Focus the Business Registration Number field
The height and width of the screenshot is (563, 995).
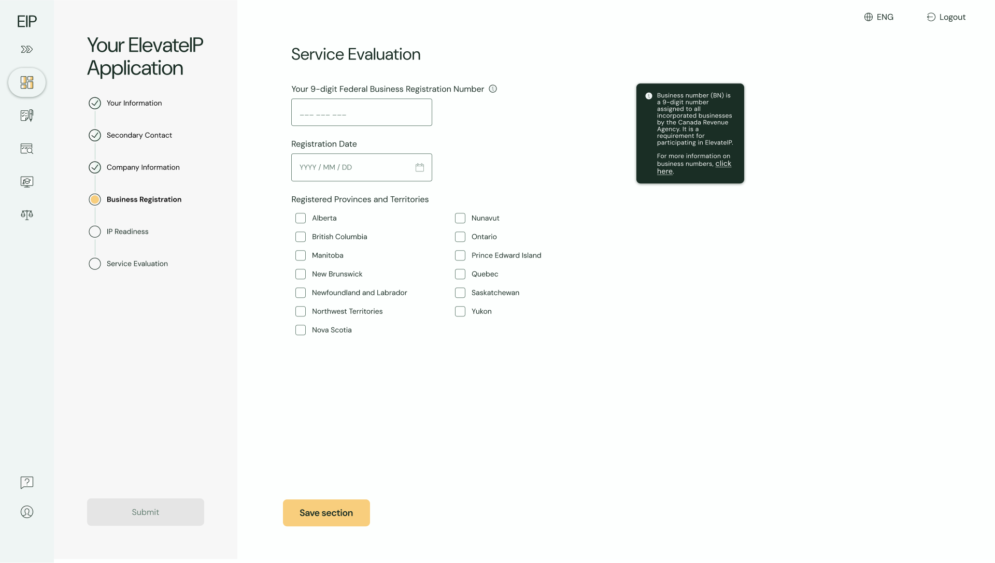(x=362, y=112)
